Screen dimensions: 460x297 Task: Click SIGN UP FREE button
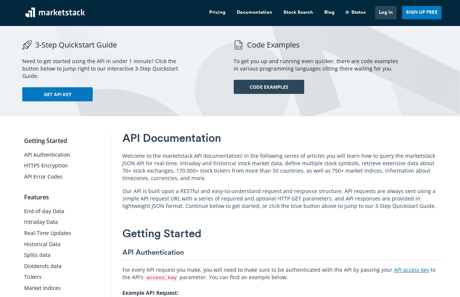(422, 13)
